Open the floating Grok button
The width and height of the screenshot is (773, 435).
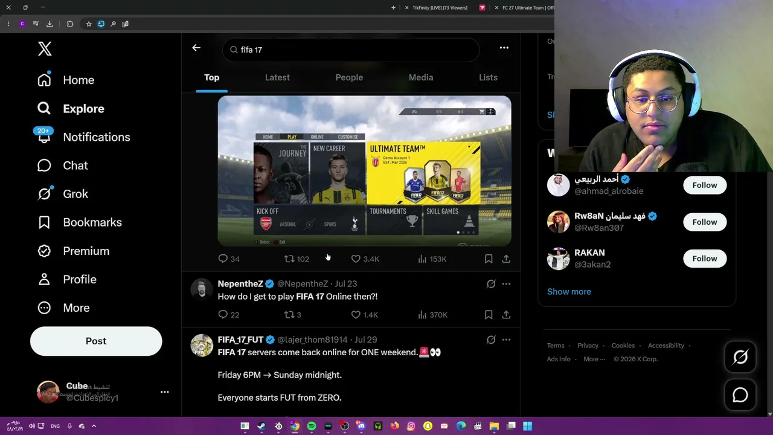point(740,357)
